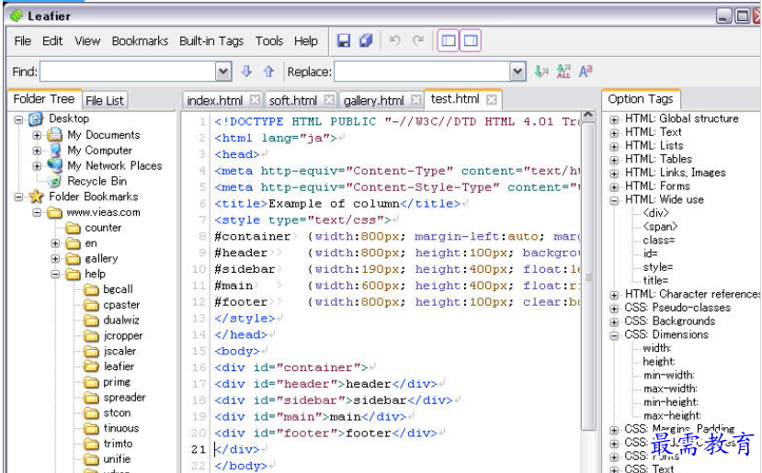
Task: Open the Tools menu
Action: [269, 40]
